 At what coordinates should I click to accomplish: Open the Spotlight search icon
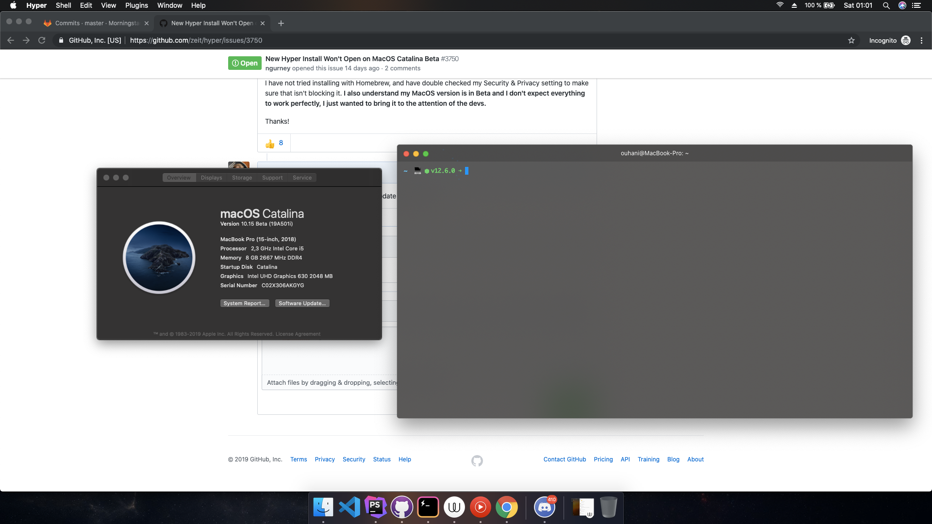tap(886, 5)
